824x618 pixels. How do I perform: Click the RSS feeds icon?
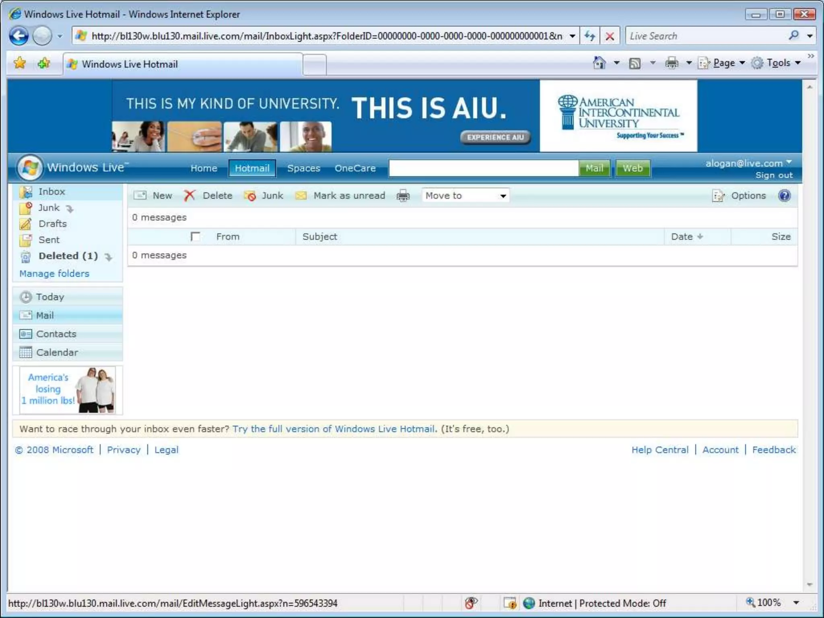(x=634, y=63)
